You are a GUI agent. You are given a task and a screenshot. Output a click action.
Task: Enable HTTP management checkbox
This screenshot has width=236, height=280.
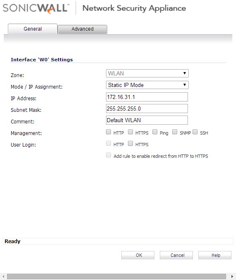108,132
